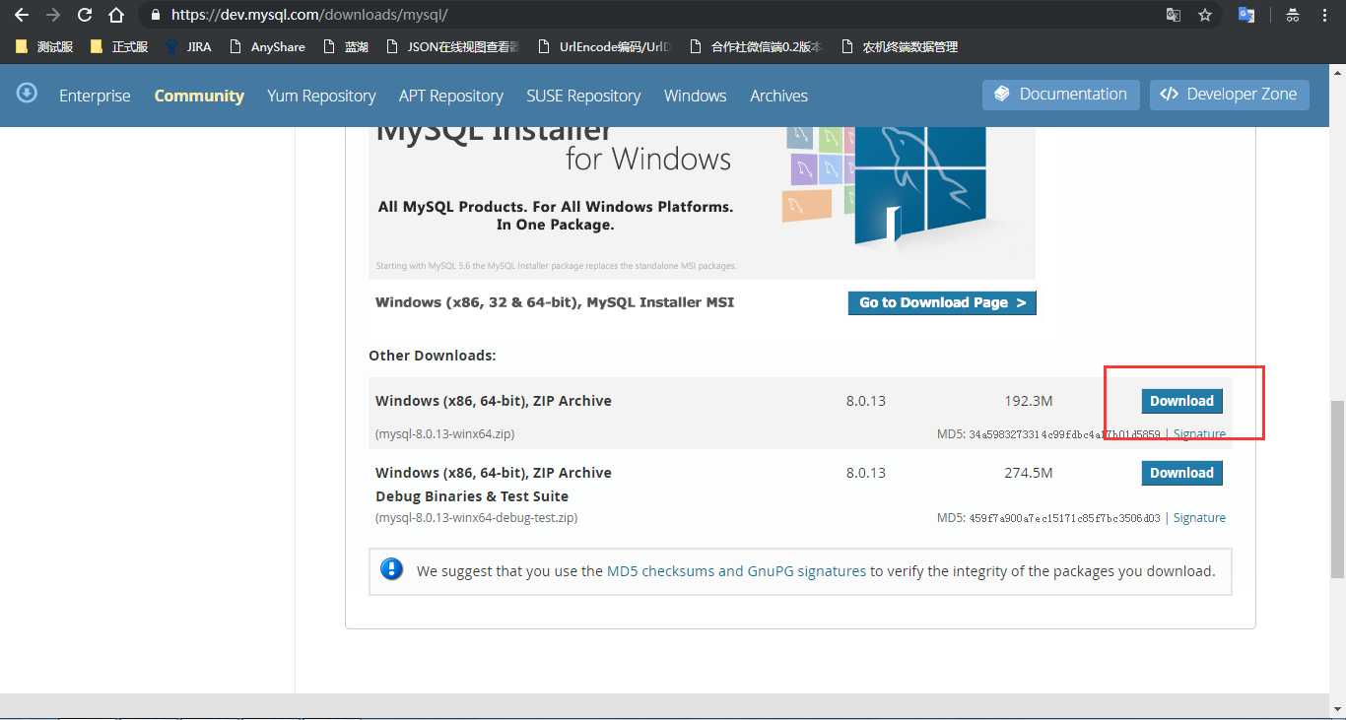Screen dimensions: 1346x720
Task: Open the 农机终端数据管理 bookmark
Action: (900, 46)
